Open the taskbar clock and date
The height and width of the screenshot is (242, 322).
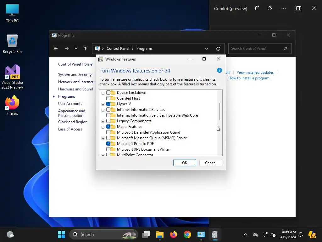288,234
